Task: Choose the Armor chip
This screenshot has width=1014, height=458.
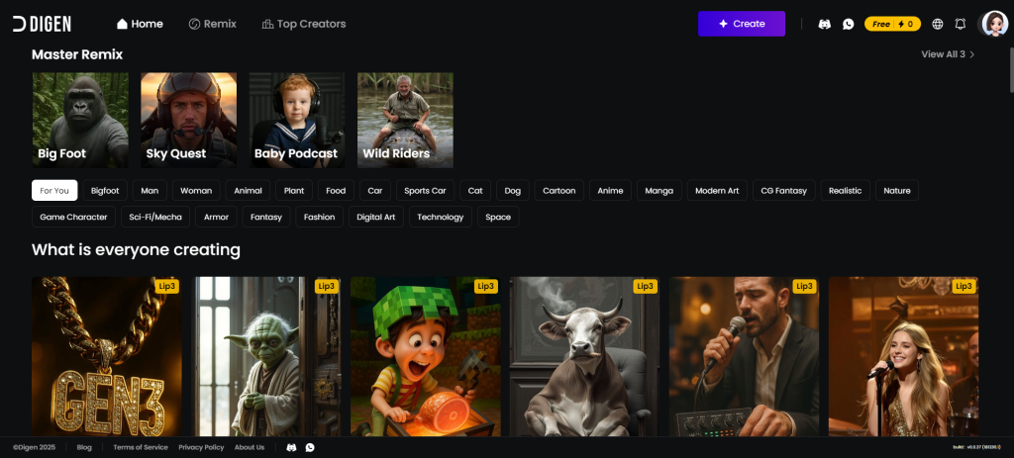Action: pos(216,217)
